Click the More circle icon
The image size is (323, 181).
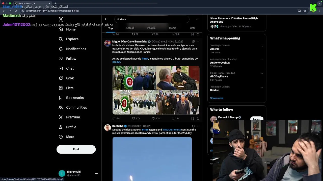61,137
